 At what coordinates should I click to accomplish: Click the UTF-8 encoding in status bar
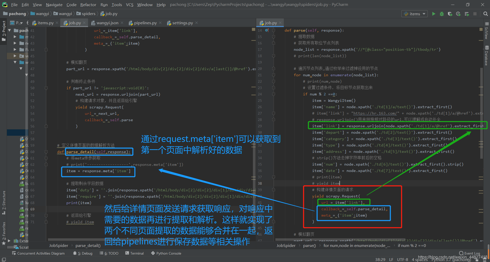[402, 259]
